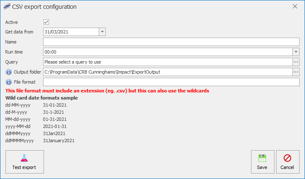Click the application logo in title bar
305x179 pixels.
pos(6,7)
